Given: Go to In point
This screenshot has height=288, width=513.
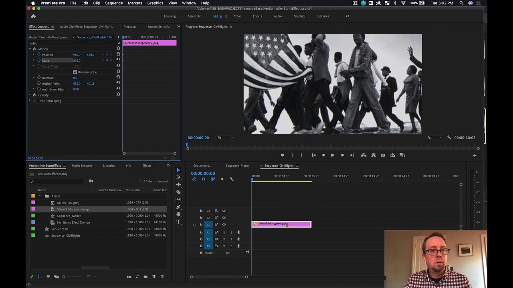Looking at the screenshot, I should pyautogui.click(x=314, y=155).
